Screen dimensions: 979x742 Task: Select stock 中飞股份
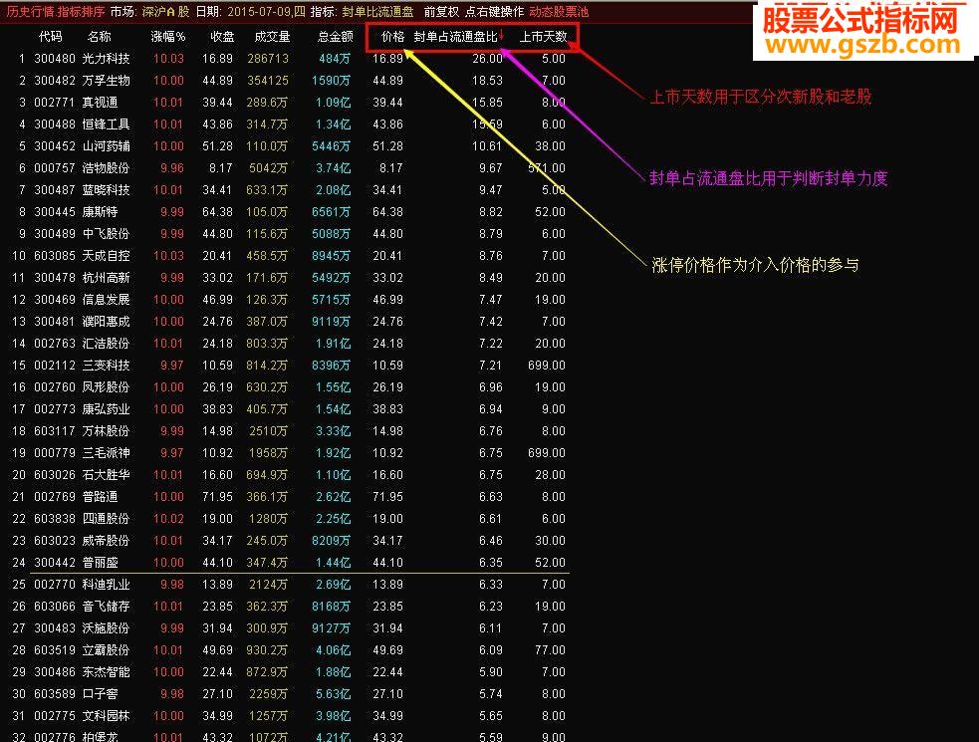click(x=107, y=234)
